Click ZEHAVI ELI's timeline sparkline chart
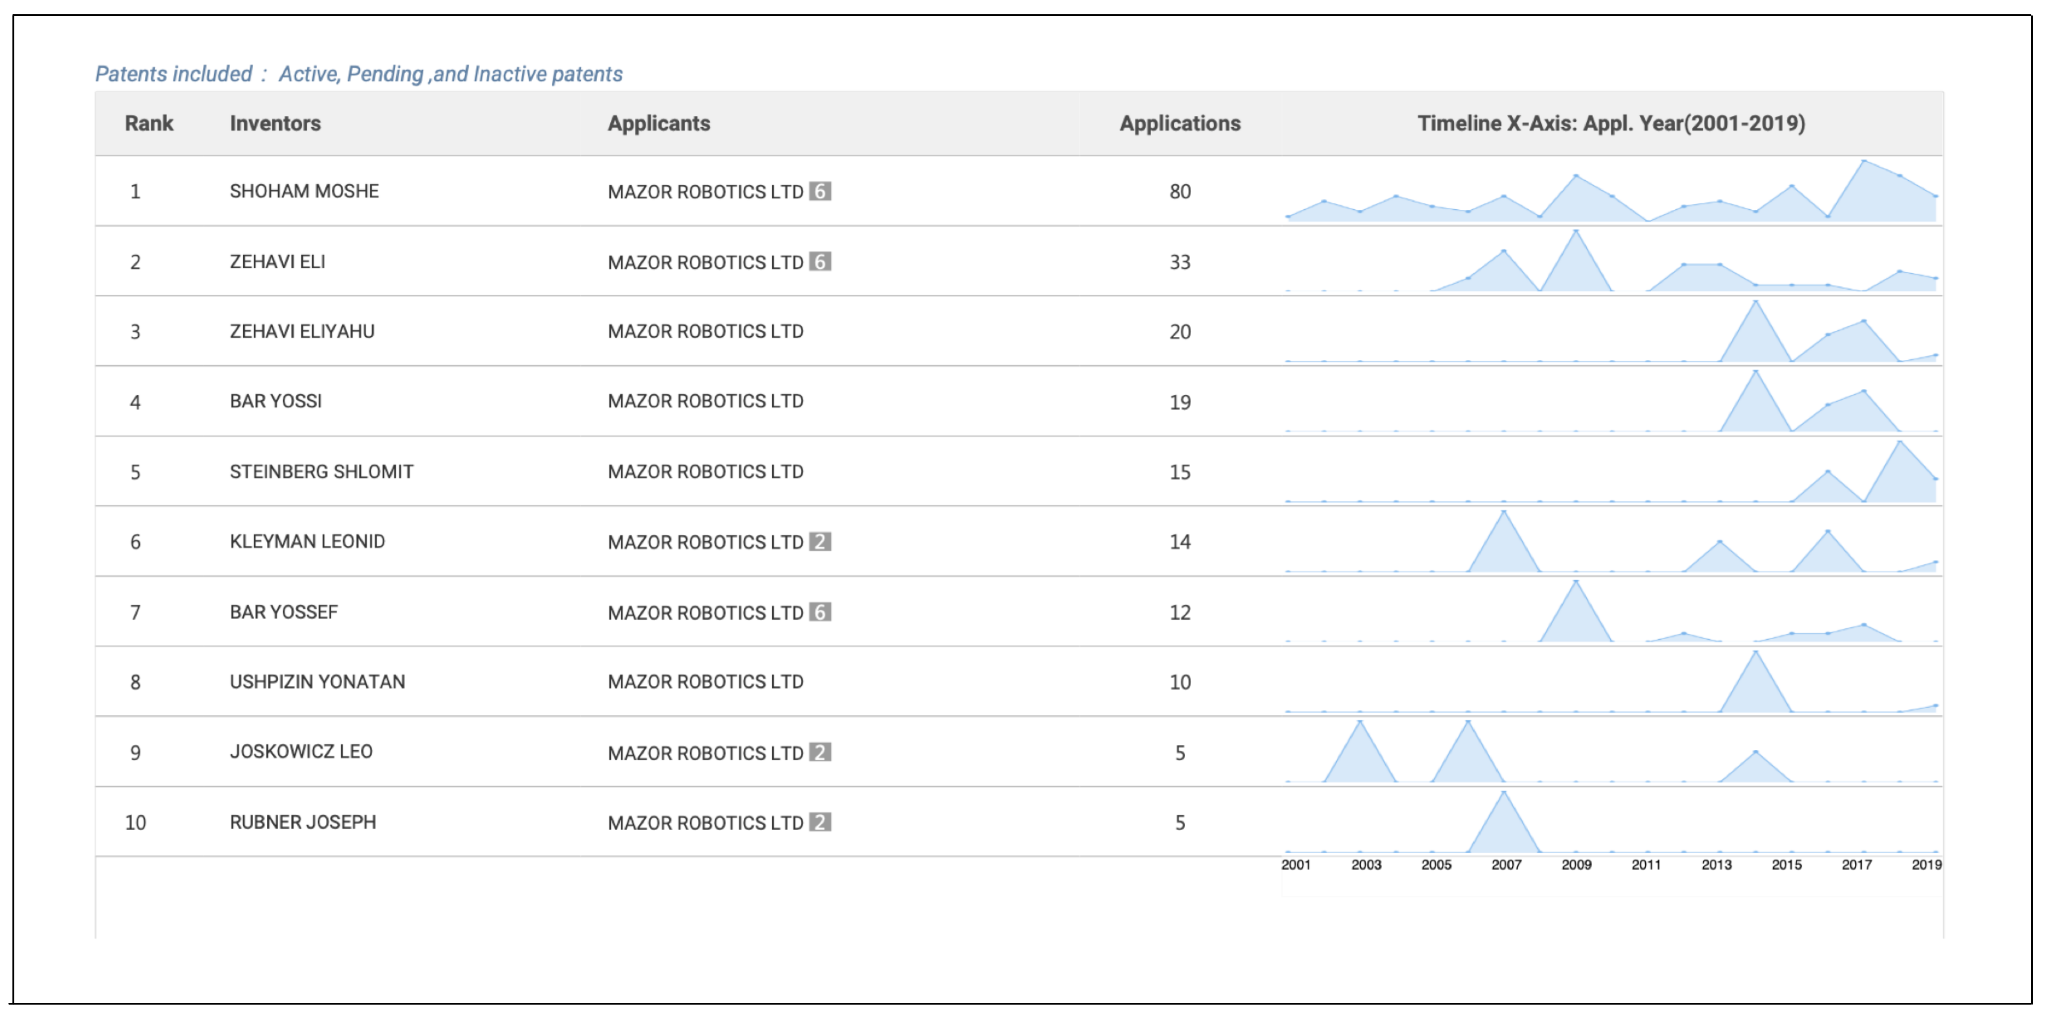 point(1611,261)
